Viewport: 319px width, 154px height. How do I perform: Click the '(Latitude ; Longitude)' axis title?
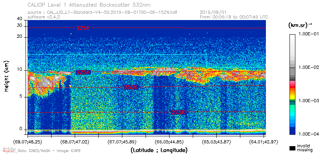159,150
